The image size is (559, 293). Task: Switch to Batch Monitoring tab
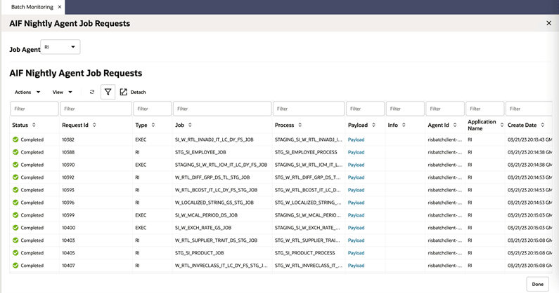(32, 7)
